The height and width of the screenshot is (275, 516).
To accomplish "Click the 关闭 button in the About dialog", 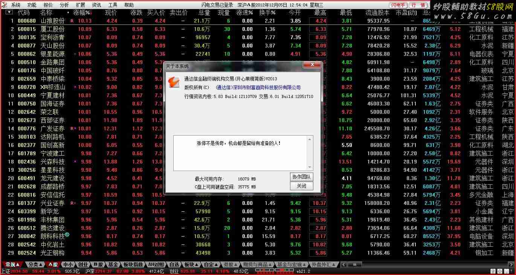I will [302, 186].
